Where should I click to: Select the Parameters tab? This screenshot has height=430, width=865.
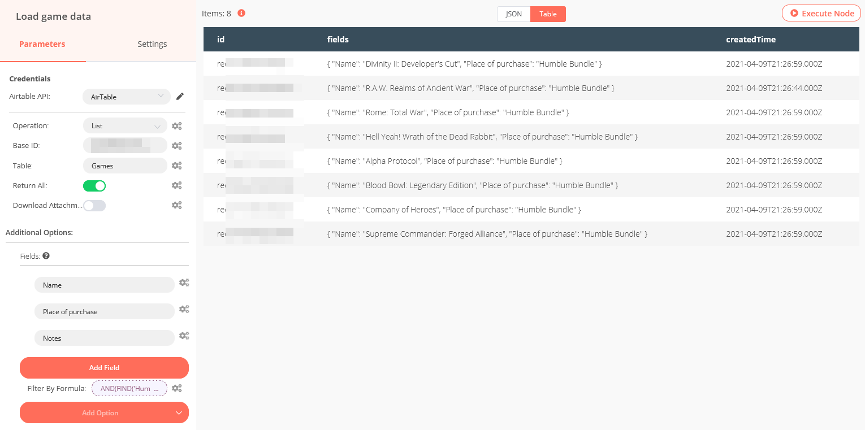[42, 44]
